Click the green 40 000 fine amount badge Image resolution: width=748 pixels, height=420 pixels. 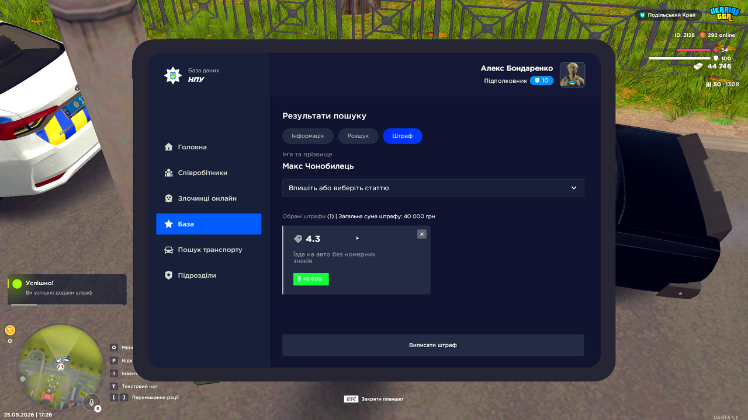(x=311, y=279)
